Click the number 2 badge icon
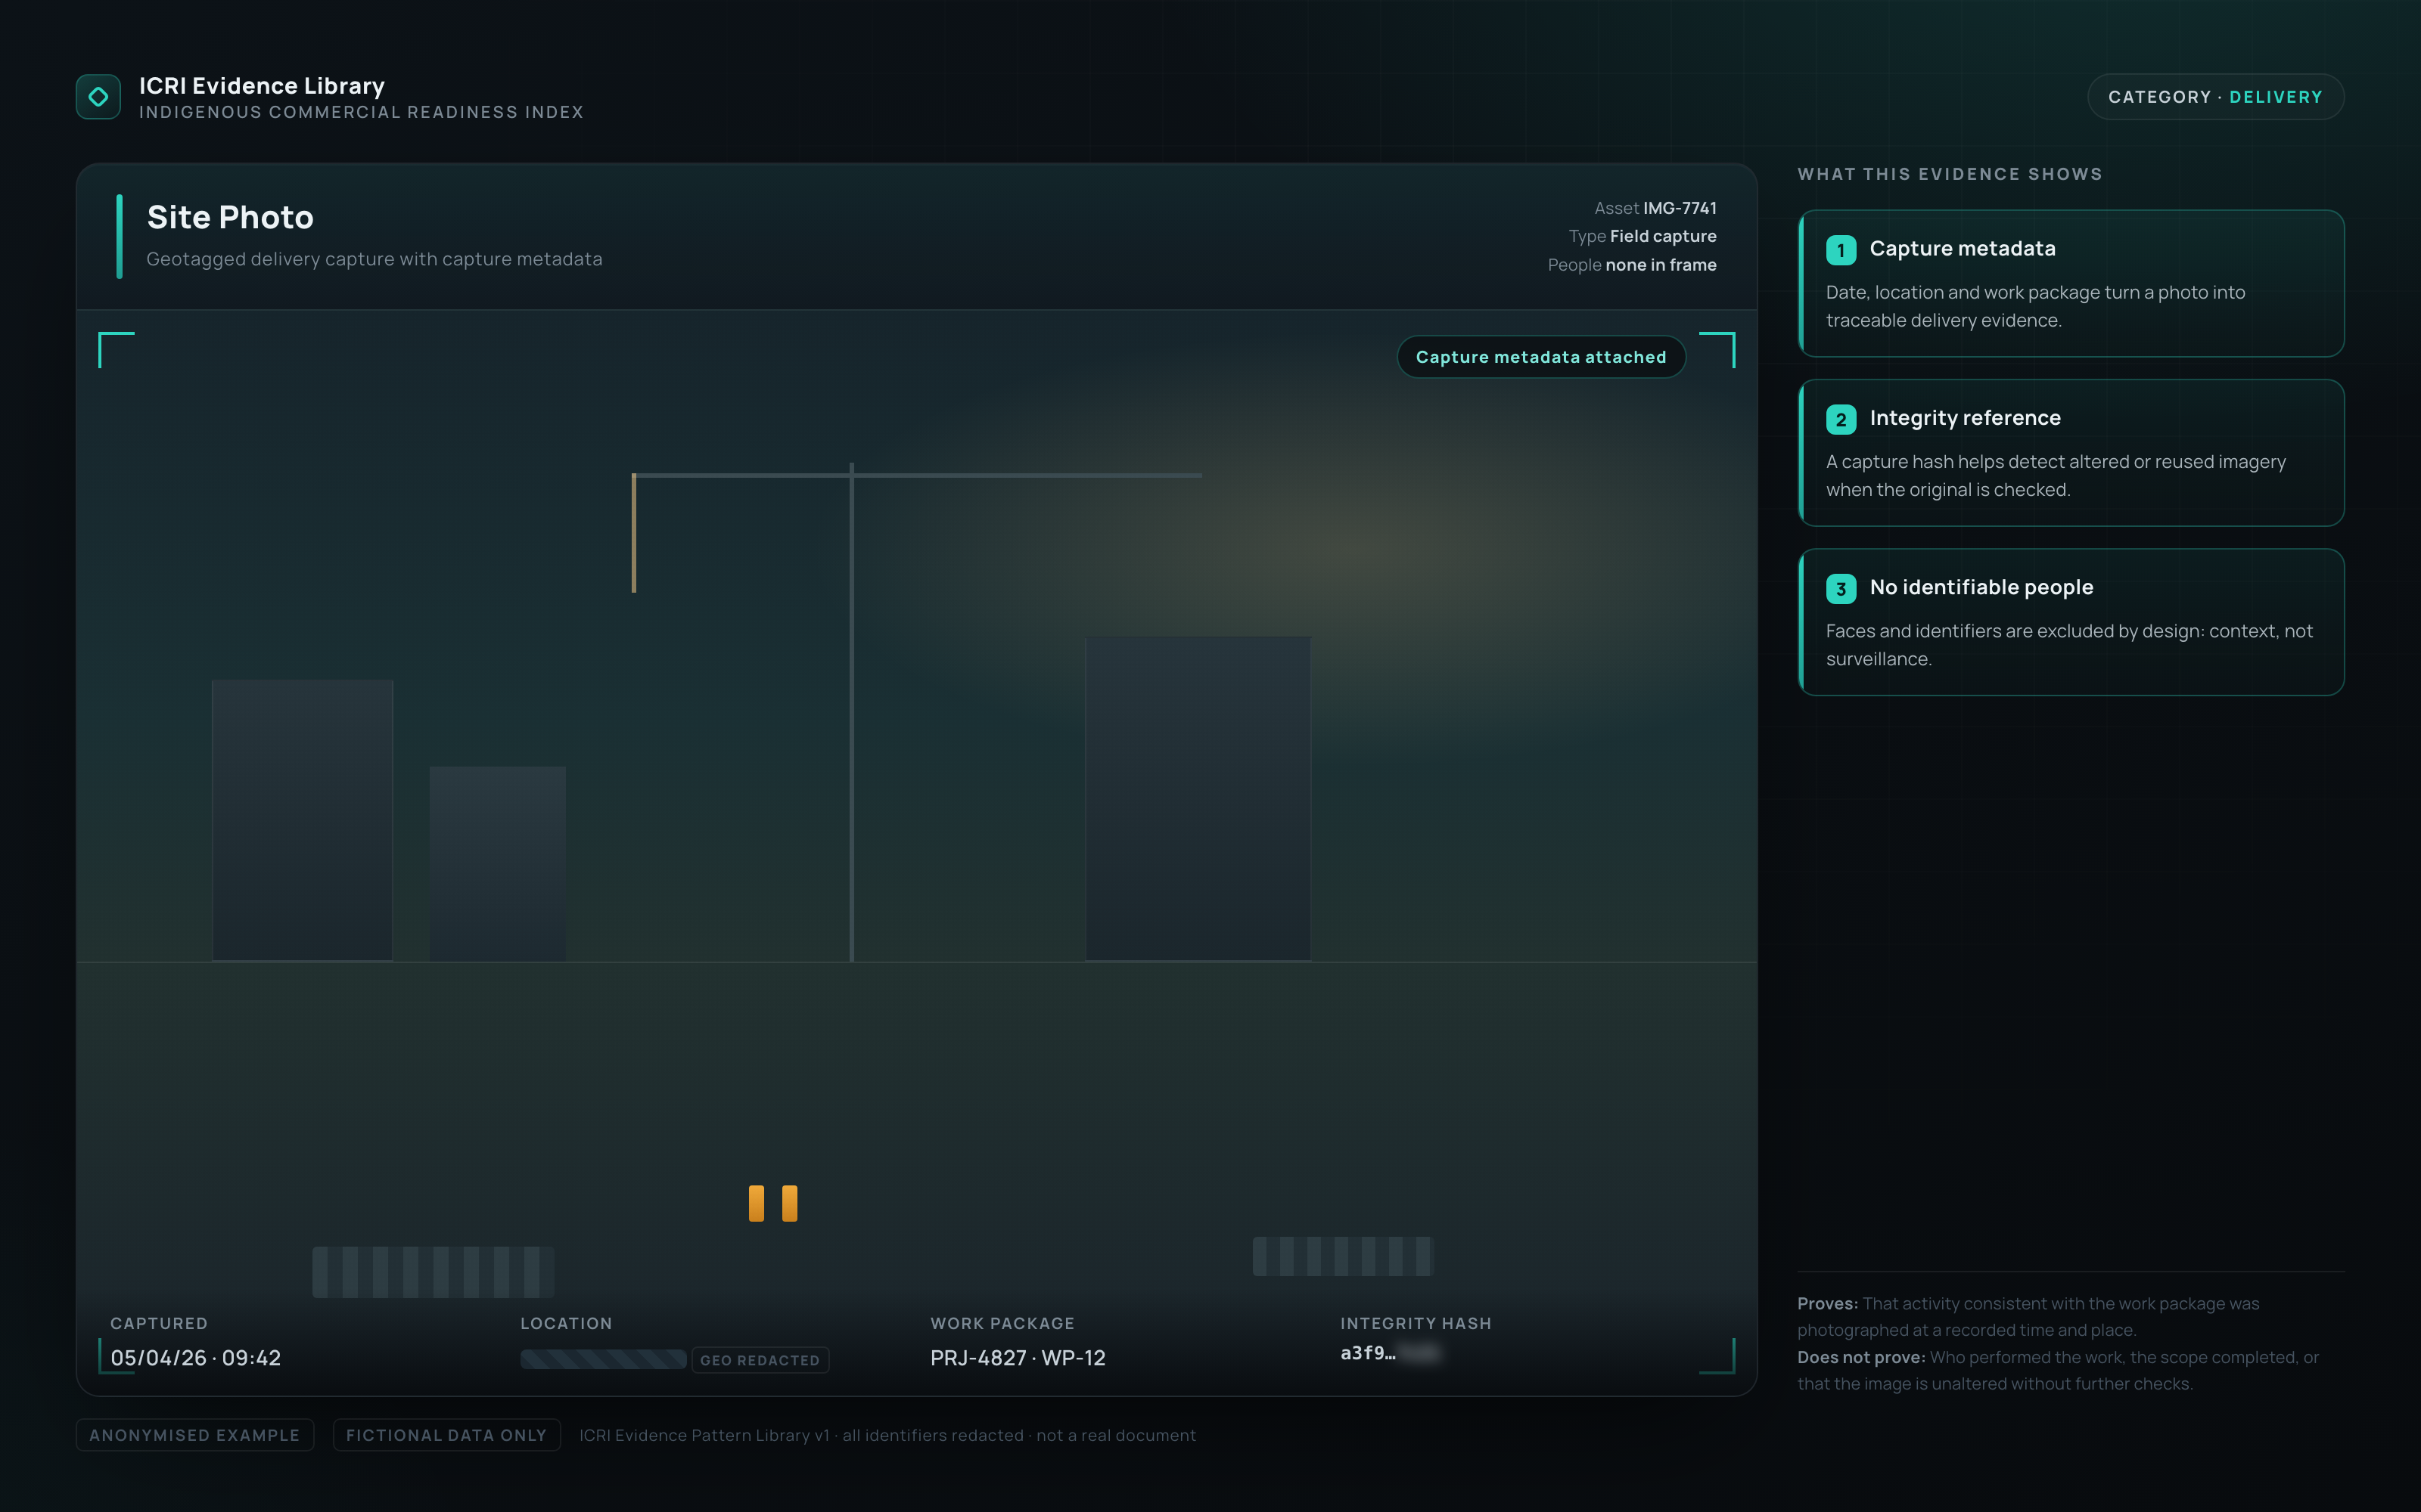This screenshot has height=1512, width=2421. click(x=1841, y=419)
